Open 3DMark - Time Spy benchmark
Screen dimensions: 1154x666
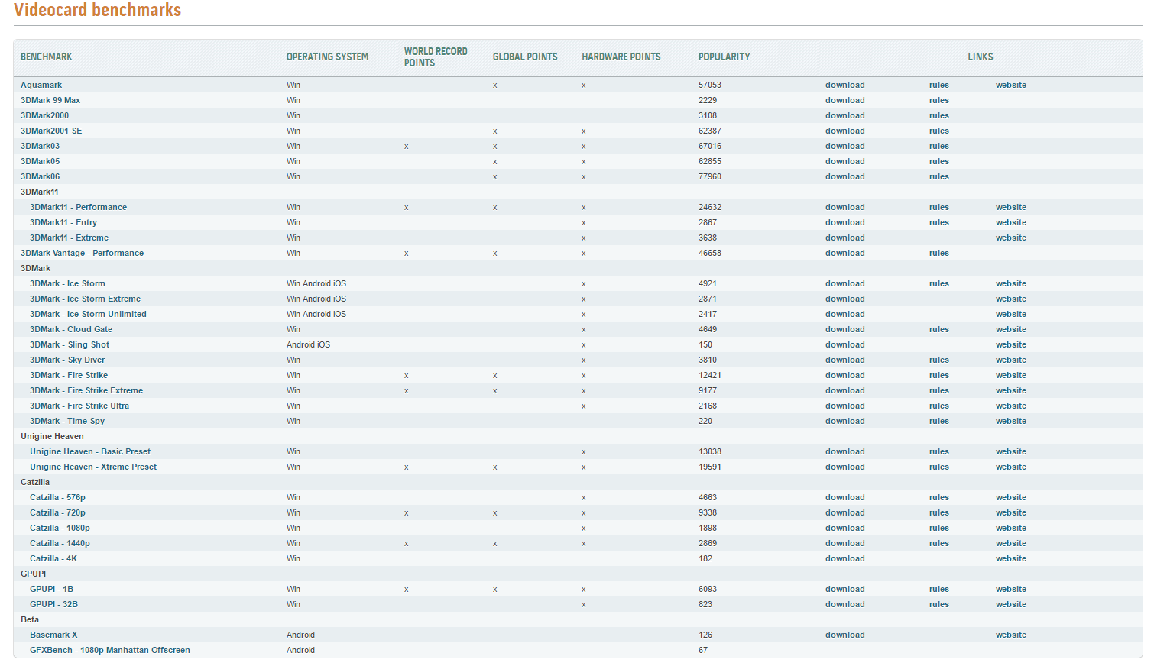(x=67, y=421)
